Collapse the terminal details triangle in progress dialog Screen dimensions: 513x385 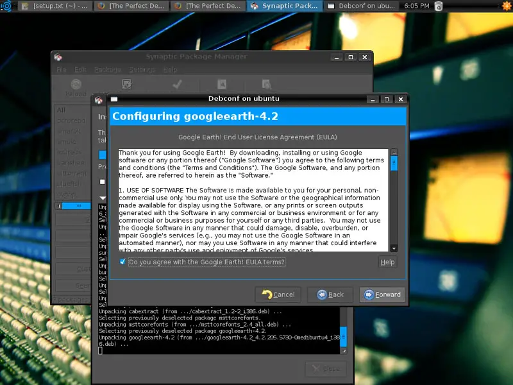103,198
